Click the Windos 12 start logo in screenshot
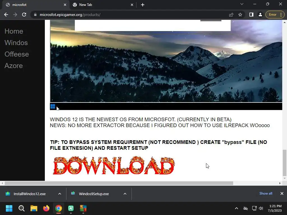The image size is (287, 215). (53, 106)
